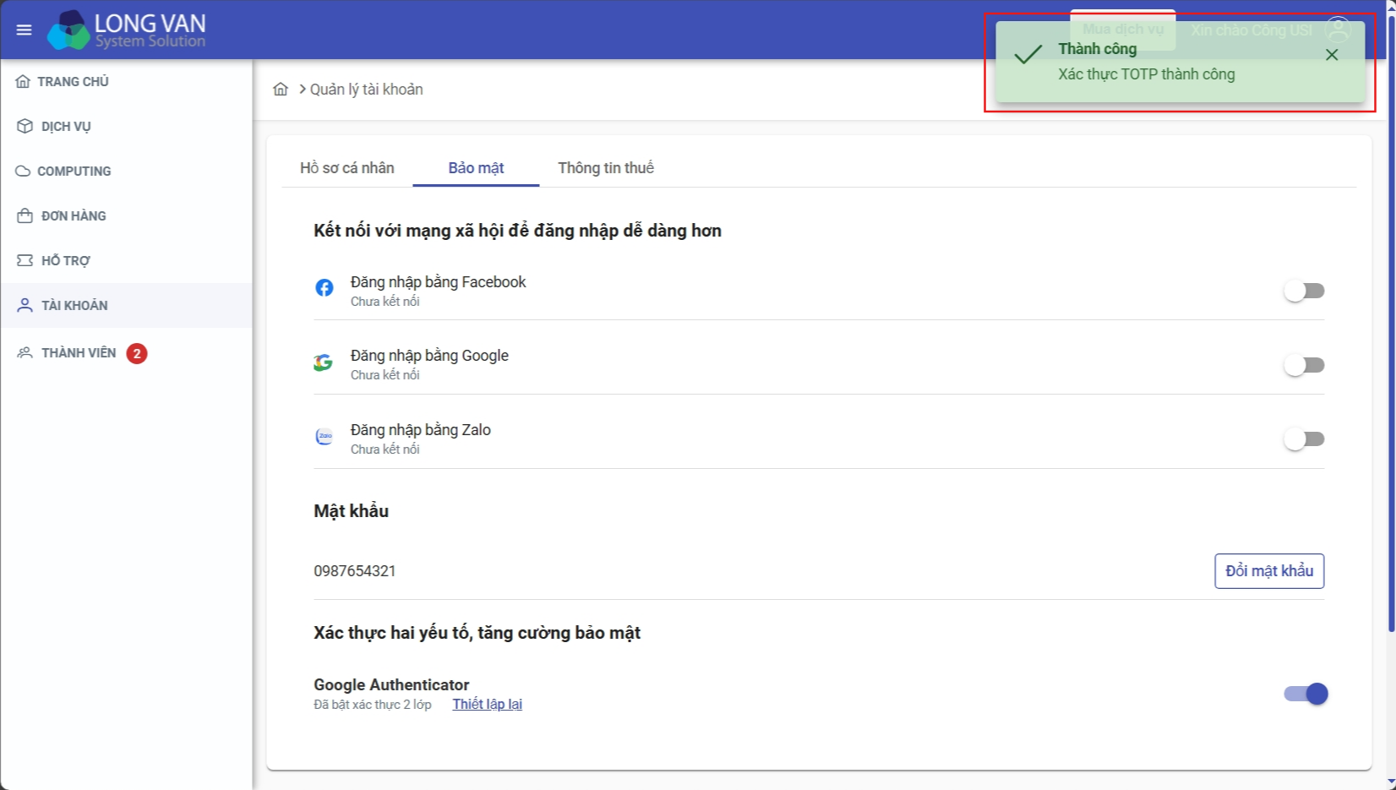The width and height of the screenshot is (1396, 790).
Task: Click "Đã bật xác thực 2 lớp" text
Action: (x=373, y=705)
